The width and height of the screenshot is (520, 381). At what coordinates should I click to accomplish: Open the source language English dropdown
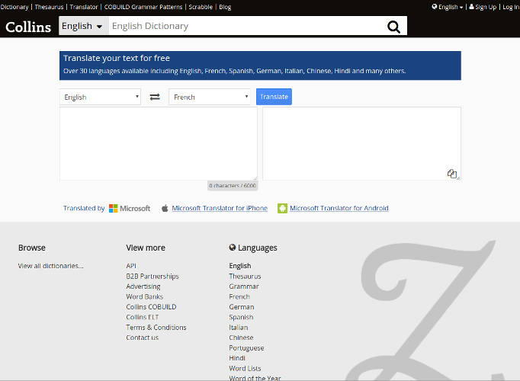100,97
